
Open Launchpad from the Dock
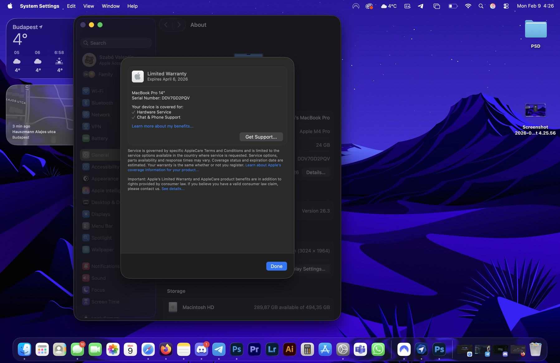point(42,349)
